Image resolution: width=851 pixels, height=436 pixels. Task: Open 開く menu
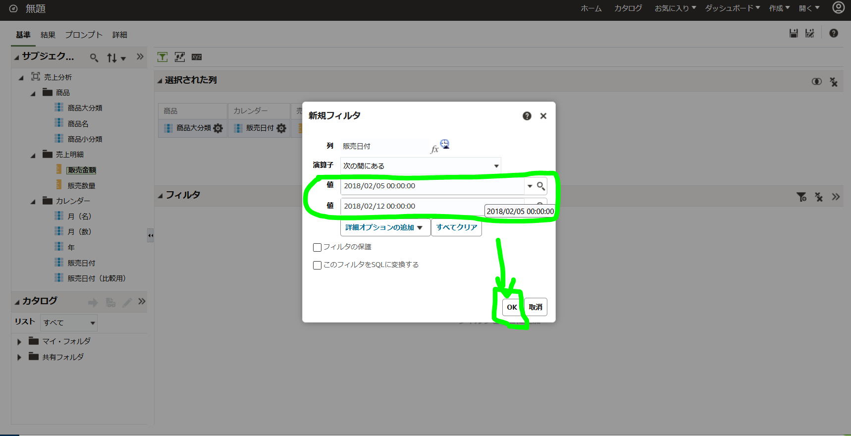(x=809, y=8)
